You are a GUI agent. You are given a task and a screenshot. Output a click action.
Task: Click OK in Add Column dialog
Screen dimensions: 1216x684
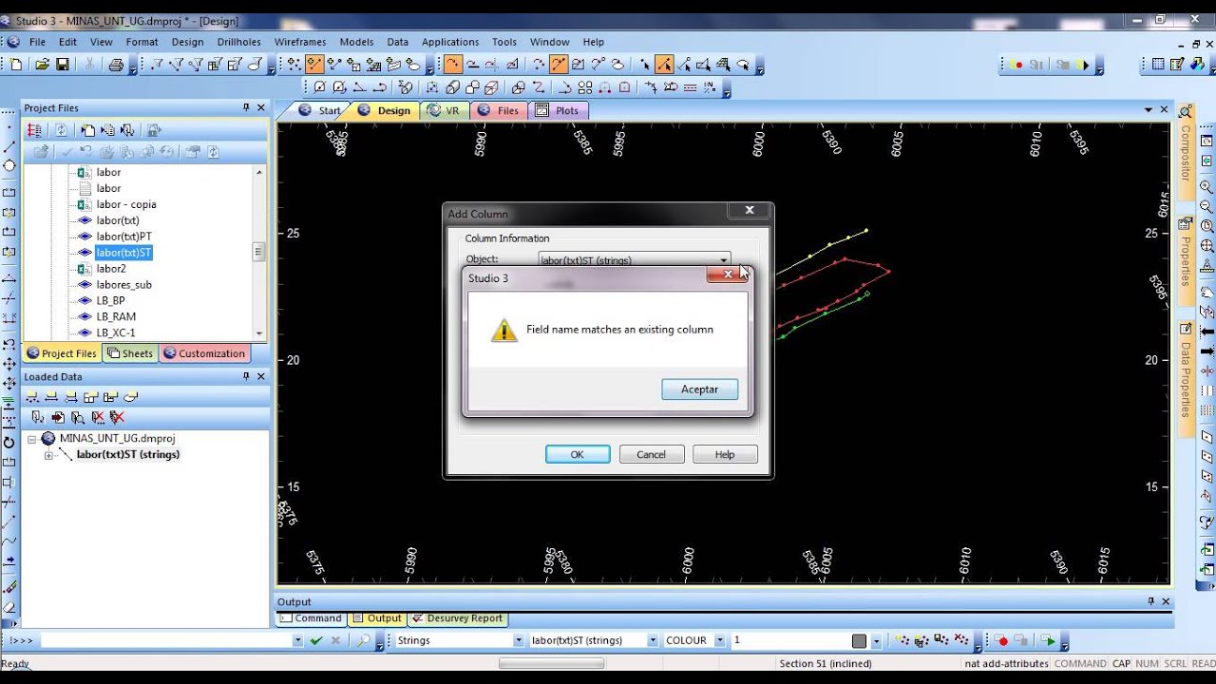pos(578,454)
